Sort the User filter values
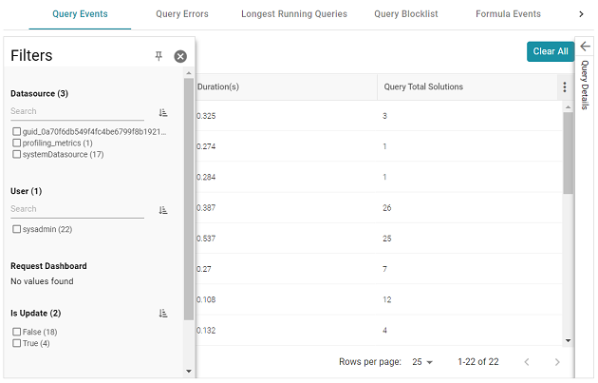 tap(163, 210)
